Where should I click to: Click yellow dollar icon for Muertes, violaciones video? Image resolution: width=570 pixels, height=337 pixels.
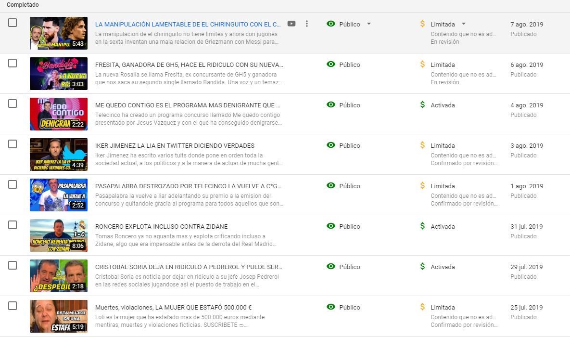point(422,307)
